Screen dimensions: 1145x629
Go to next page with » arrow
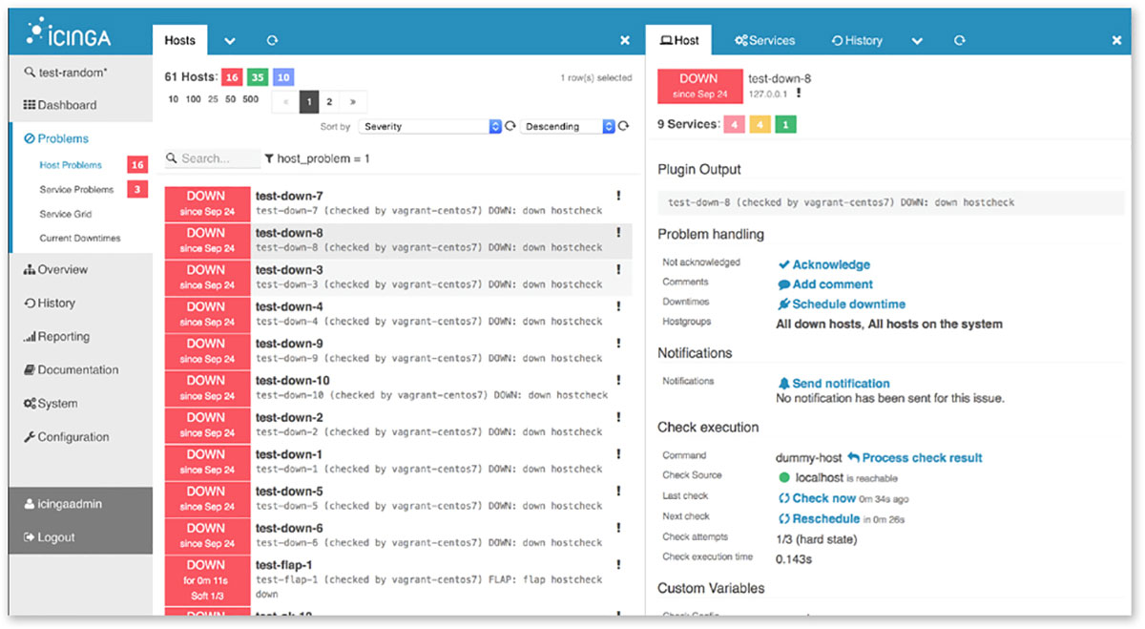click(353, 101)
